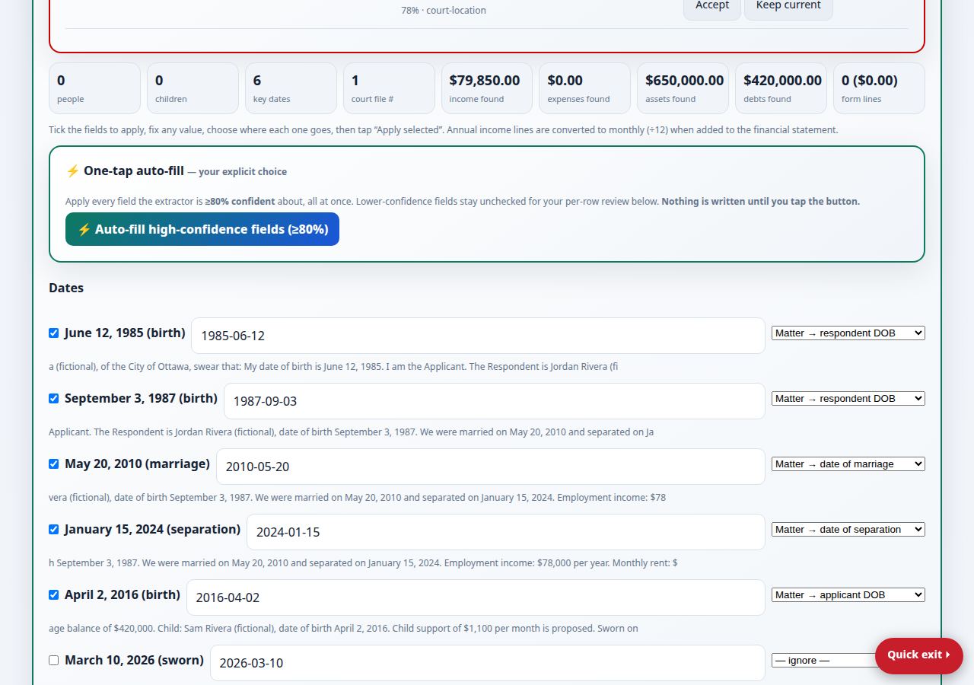This screenshot has width=974, height=685.
Task: Click the form lines summary card
Action: tap(880, 88)
